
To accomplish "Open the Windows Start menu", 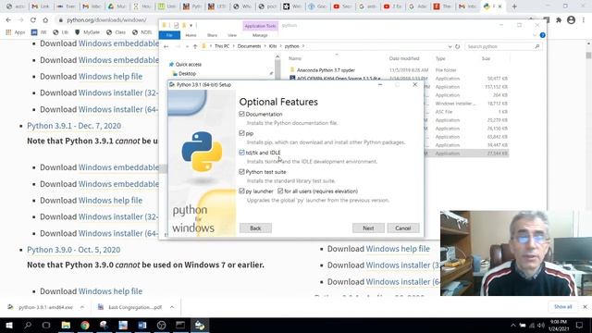I will (x=8, y=325).
